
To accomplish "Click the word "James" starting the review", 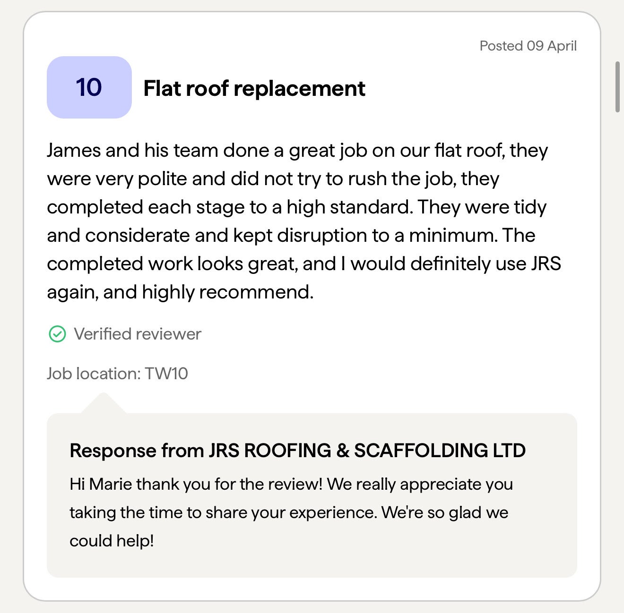I will coord(74,151).
